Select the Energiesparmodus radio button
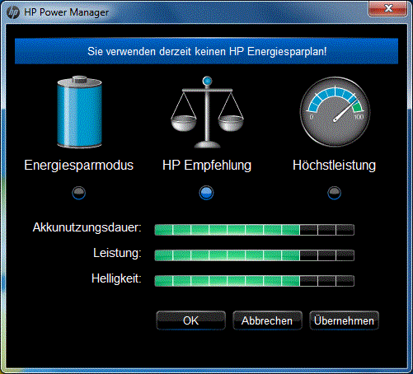This screenshot has height=374, width=413. coord(79,193)
